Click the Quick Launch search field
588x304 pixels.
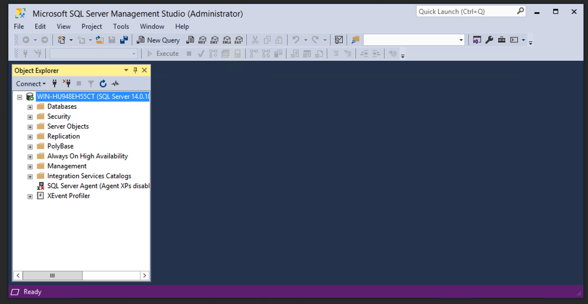pyautogui.click(x=471, y=12)
